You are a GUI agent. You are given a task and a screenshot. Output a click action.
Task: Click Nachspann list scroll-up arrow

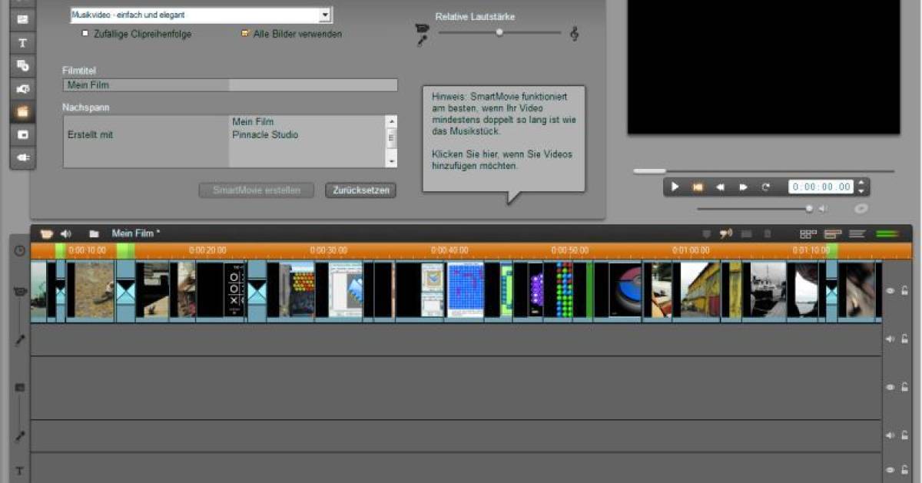(391, 121)
